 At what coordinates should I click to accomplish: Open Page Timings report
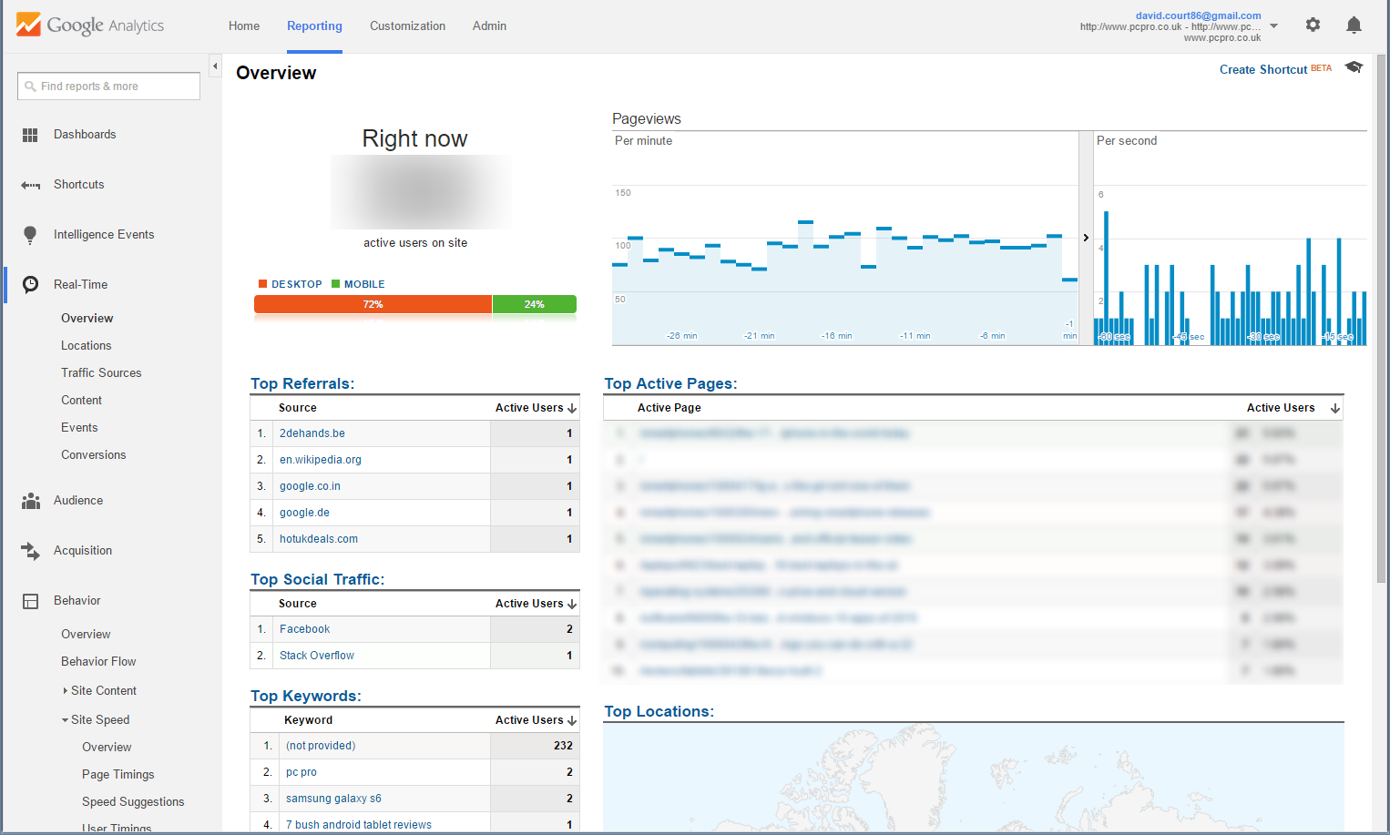(118, 775)
